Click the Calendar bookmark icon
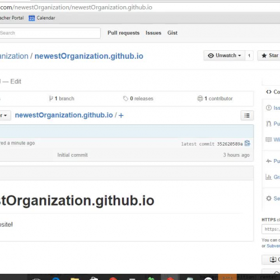 pos(31,18)
